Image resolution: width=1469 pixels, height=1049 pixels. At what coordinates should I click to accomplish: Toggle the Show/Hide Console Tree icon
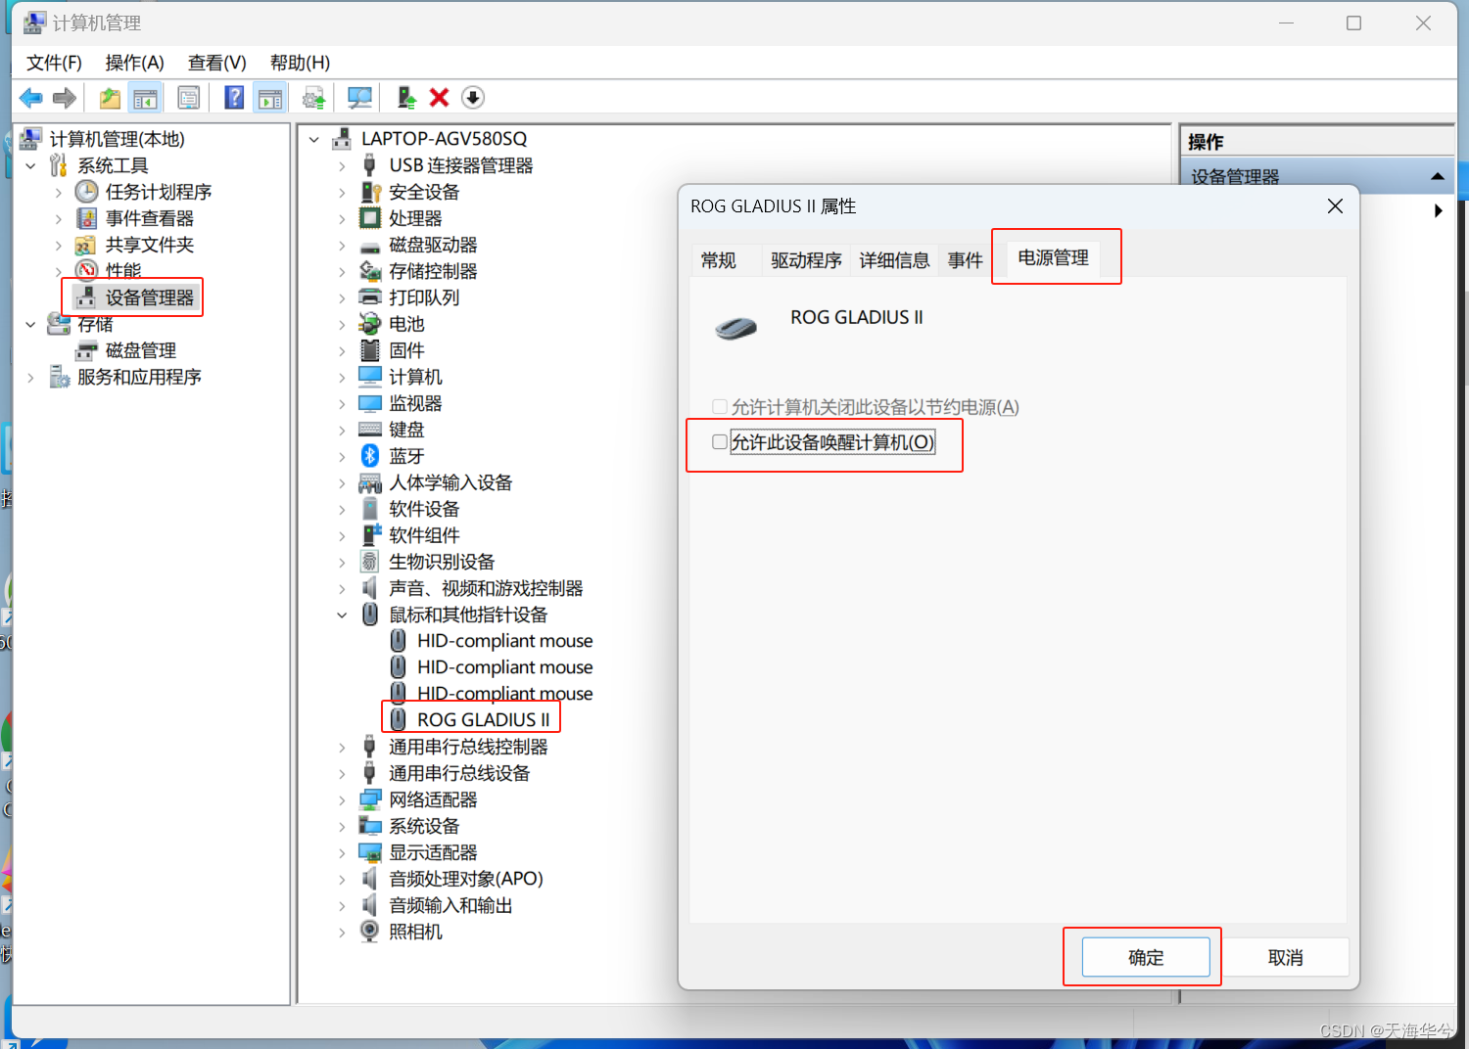(x=145, y=98)
